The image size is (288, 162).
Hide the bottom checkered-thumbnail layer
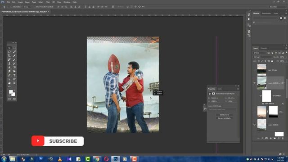click(254, 125)
